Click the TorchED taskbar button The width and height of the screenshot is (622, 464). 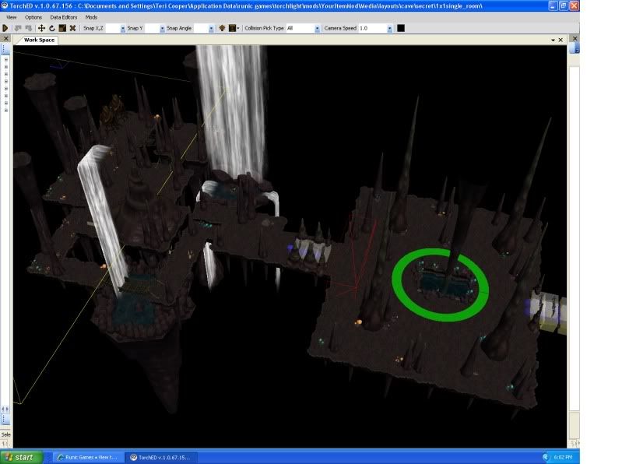[x=161, y=457]
